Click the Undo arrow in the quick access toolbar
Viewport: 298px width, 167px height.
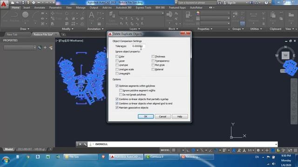[39, 3]
